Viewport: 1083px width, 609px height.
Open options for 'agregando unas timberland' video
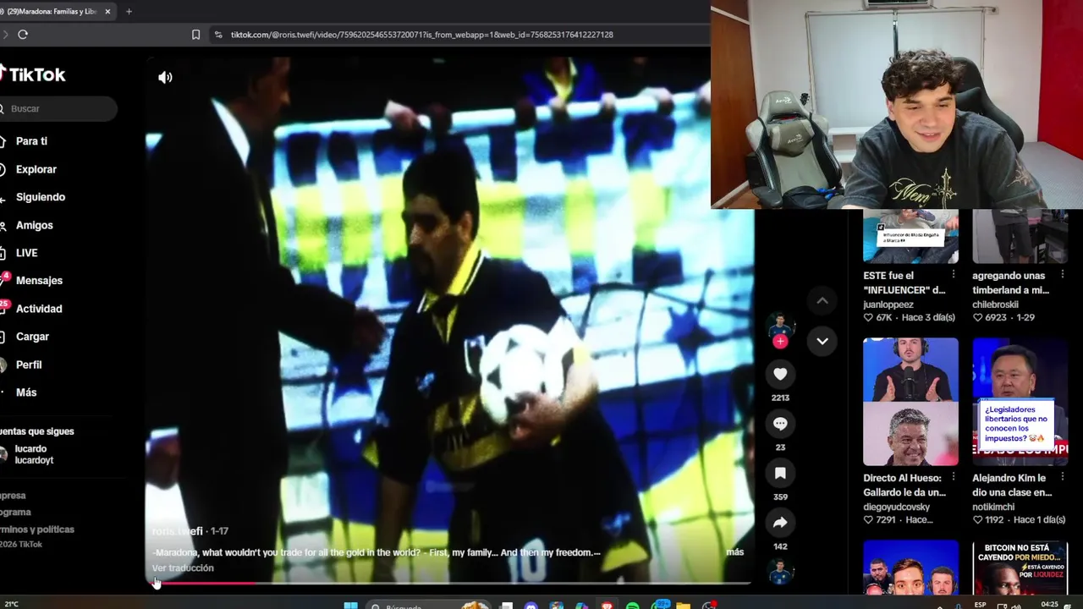coord(1063,275)
